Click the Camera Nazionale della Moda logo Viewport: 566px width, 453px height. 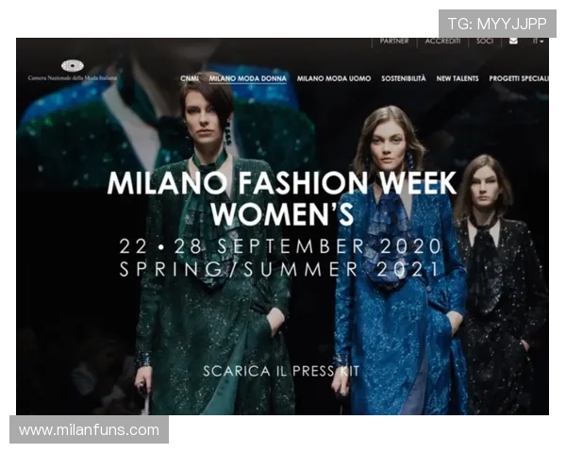point(73,71)
